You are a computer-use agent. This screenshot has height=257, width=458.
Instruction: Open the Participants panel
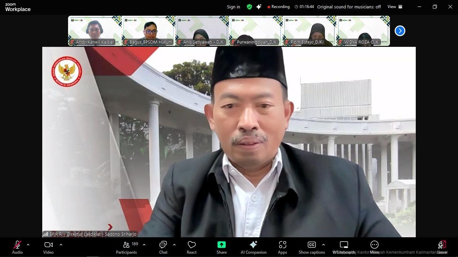(x=126, y=247)
